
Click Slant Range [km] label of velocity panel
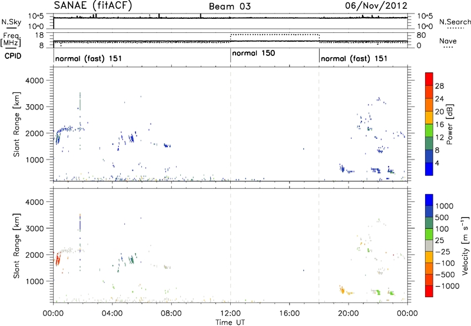pyautogui.click(x=16, y=246)
